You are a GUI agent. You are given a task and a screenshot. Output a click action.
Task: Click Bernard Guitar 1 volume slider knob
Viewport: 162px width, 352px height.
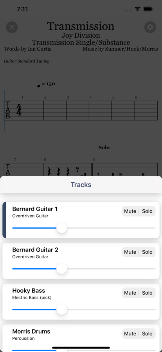coord(61,228)
